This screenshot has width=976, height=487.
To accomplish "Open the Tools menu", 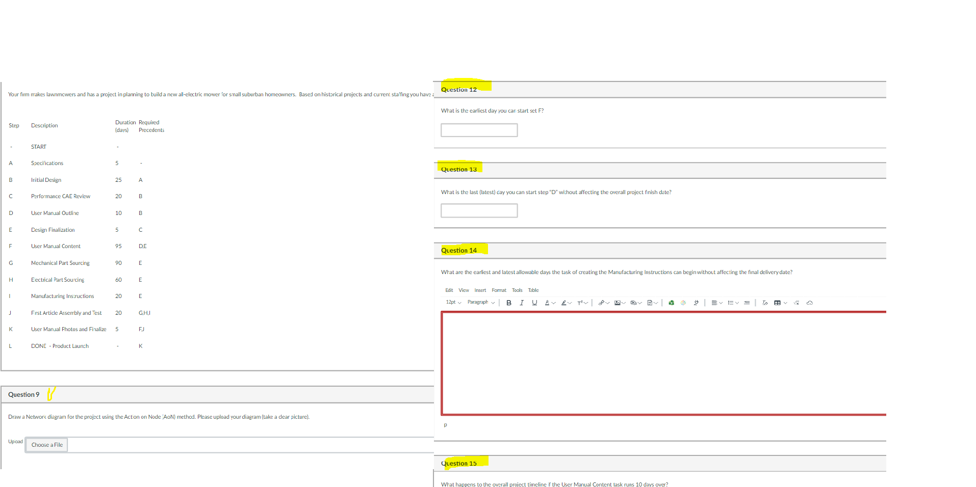I will [x=517, y=290].
